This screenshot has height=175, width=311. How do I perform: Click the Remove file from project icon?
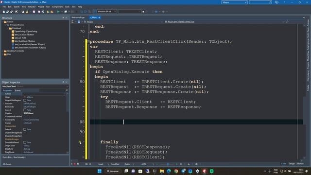52,12
